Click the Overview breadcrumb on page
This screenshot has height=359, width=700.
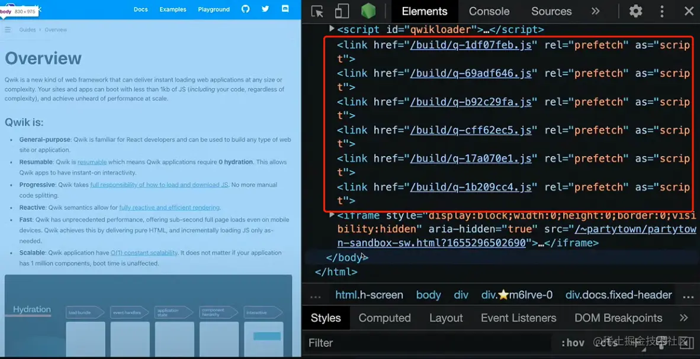tap(56, 30)
